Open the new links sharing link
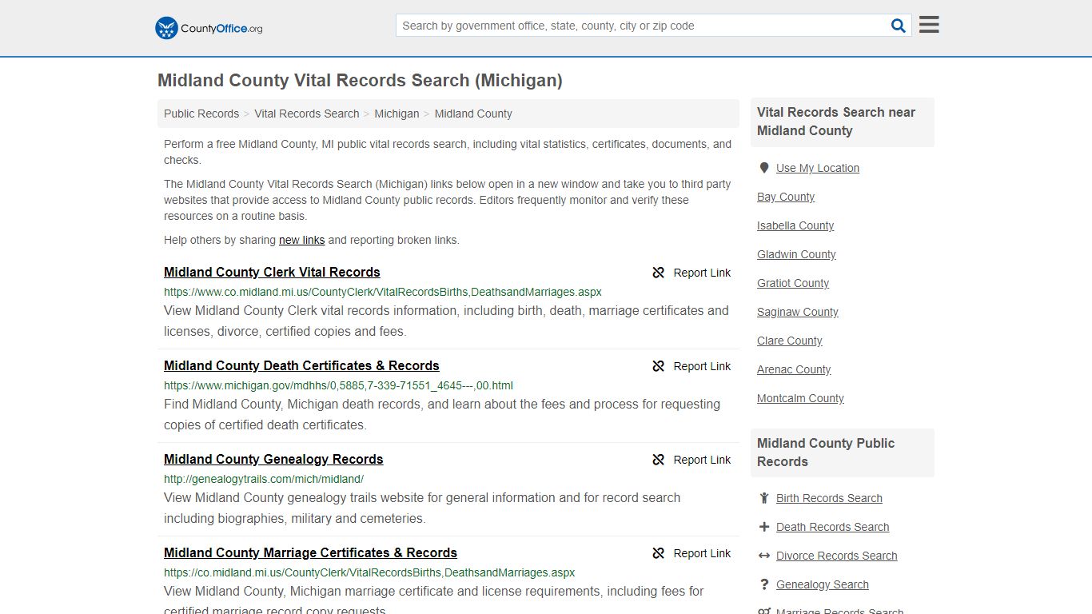The image size is (1092, 614). pyautogui.click(x=302, y=240)
